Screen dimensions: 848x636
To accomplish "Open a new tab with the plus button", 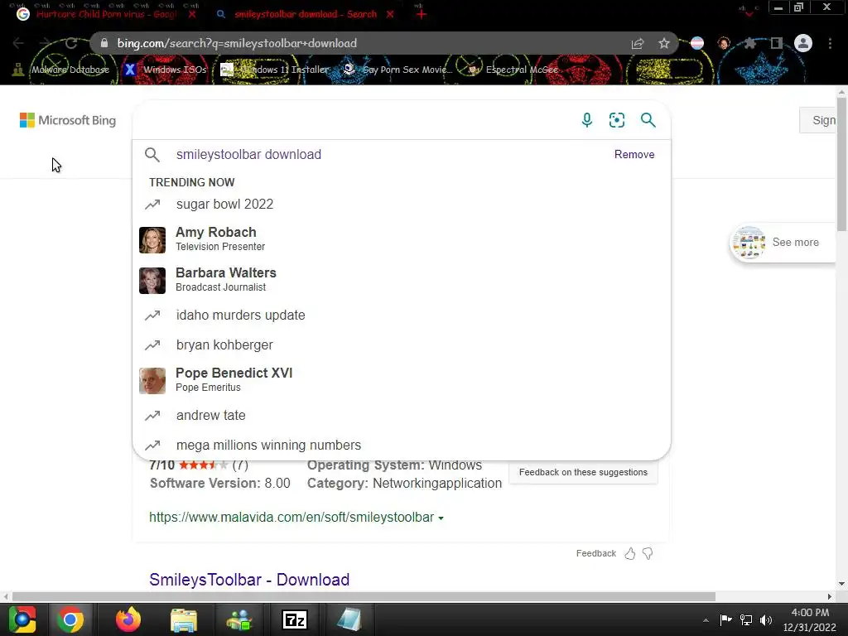I will [422, 15].
